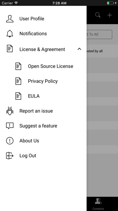Collapse License & Agreement with the chevron

point(79,49)
